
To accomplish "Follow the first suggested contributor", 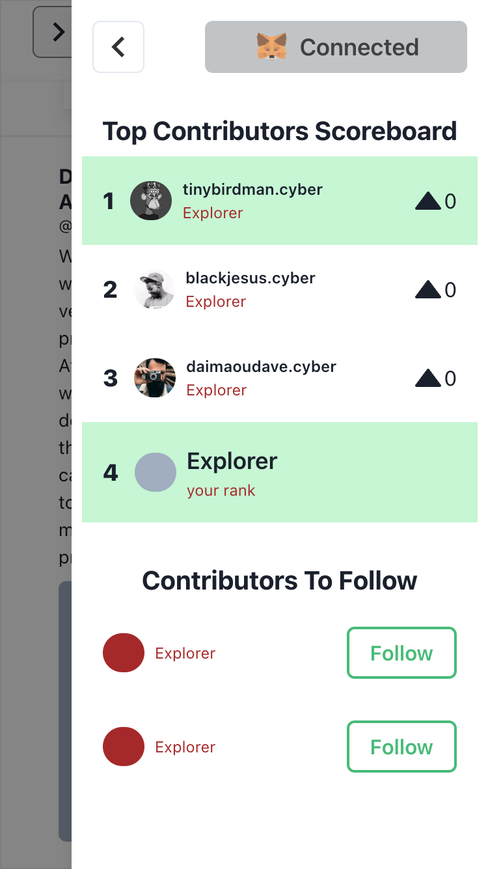I will click(401, 653).
